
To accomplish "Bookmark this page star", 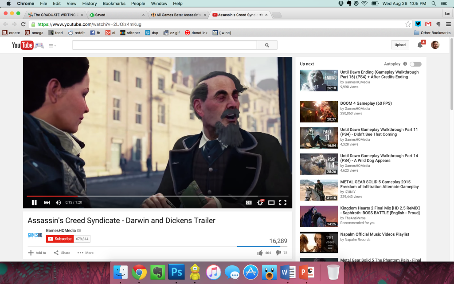I will pos(408,24).
